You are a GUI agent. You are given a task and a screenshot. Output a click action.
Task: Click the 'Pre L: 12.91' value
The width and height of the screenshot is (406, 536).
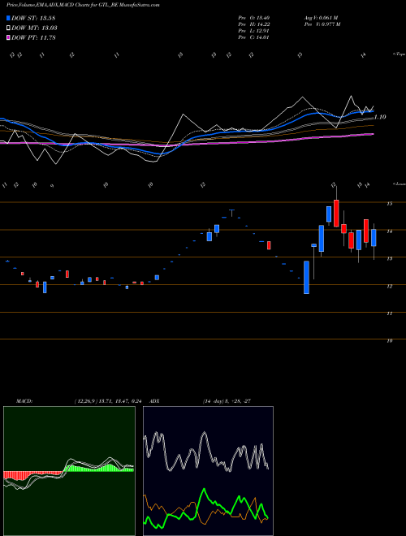pyautogui.click(x=254, y=31)
